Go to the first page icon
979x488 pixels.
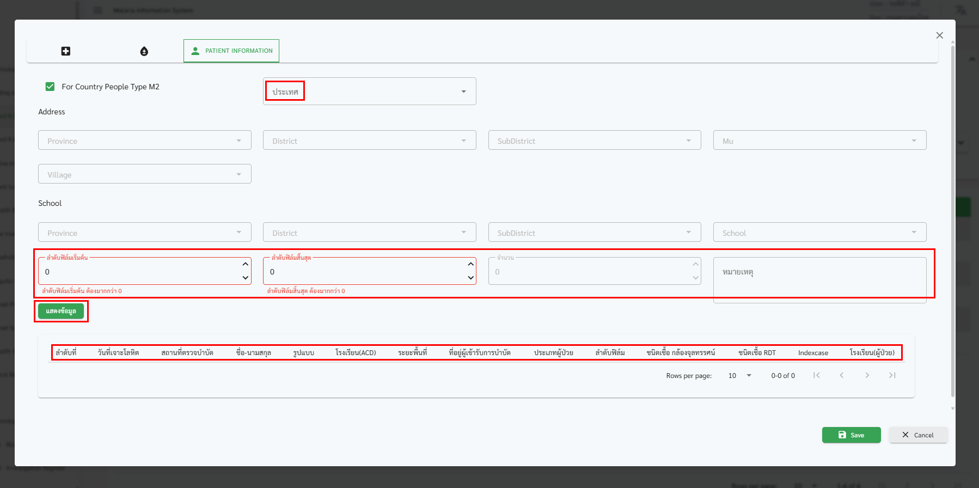pos(816,375)
